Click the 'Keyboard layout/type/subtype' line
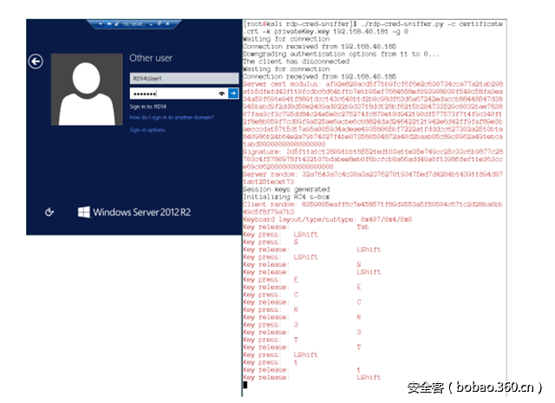The image size is (555, 403). tap(328, 219)
